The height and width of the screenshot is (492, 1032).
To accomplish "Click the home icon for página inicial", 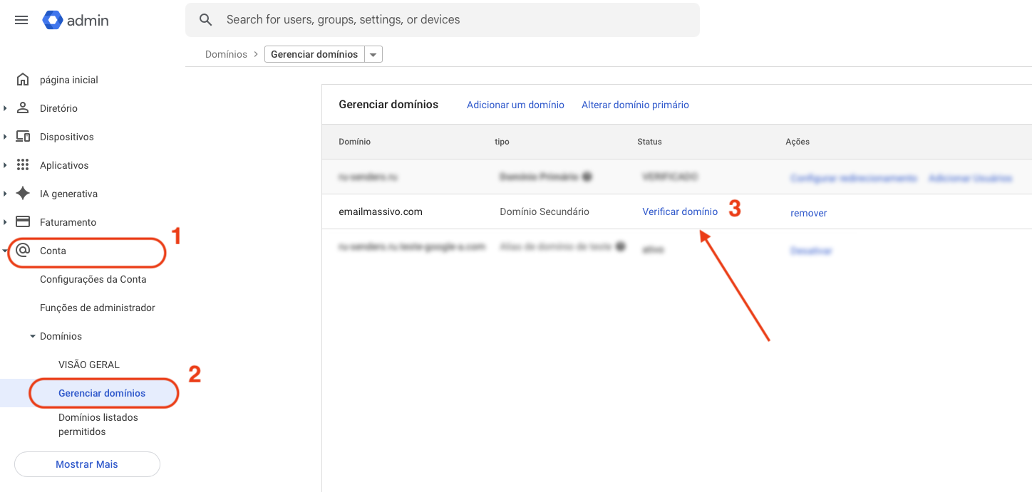I will coord(23,80).
